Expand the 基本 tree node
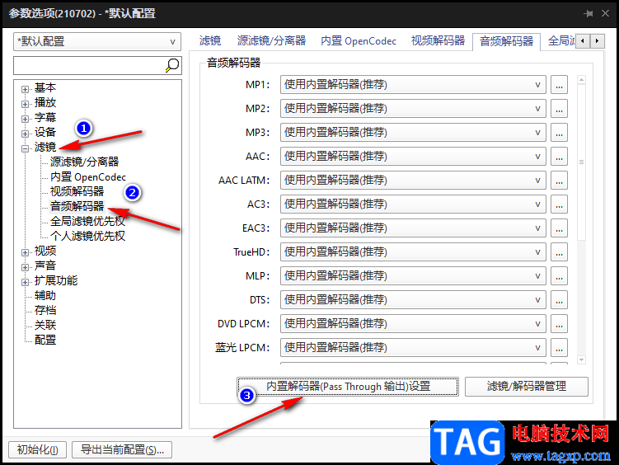Screen dimensions: 619x465 25,89
